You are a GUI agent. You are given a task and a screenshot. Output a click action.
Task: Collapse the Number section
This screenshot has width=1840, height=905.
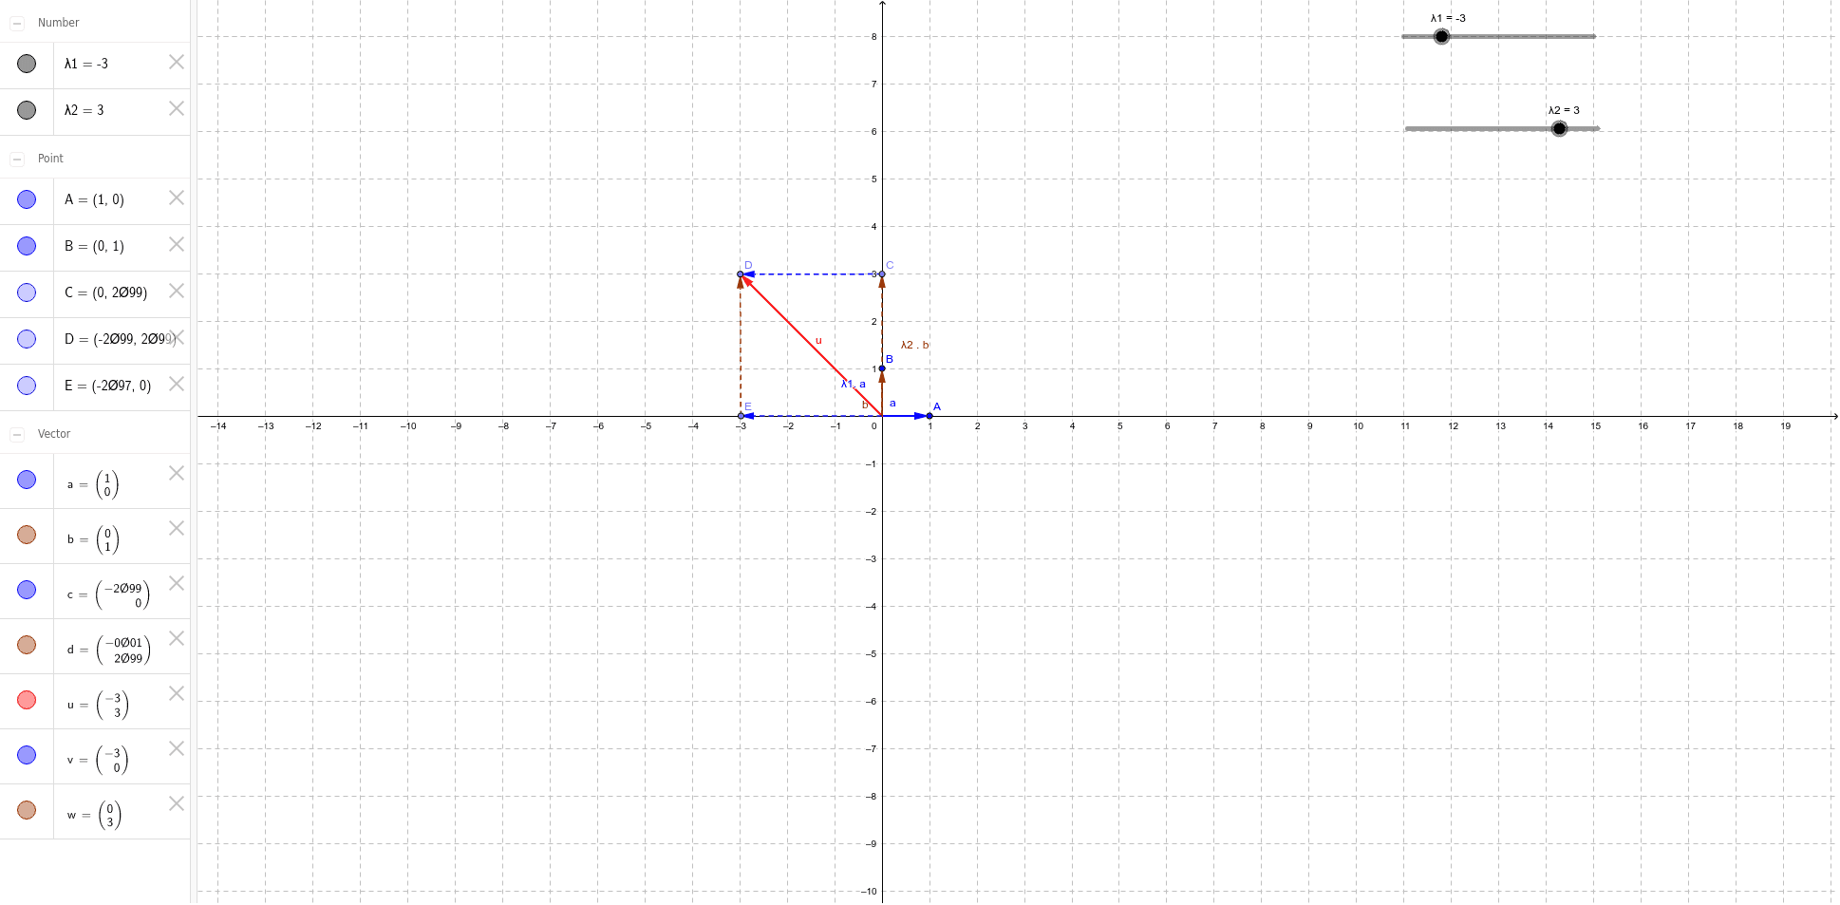17,23
